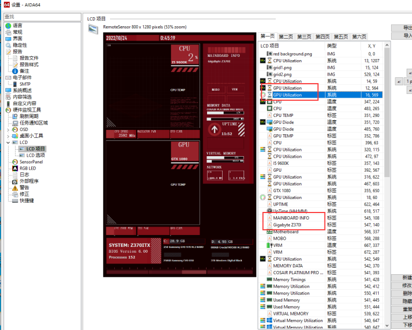This screenshot has width=412, height=330.
Task: Select the Motherboard temperature item
Action: (x=285, y=232)
